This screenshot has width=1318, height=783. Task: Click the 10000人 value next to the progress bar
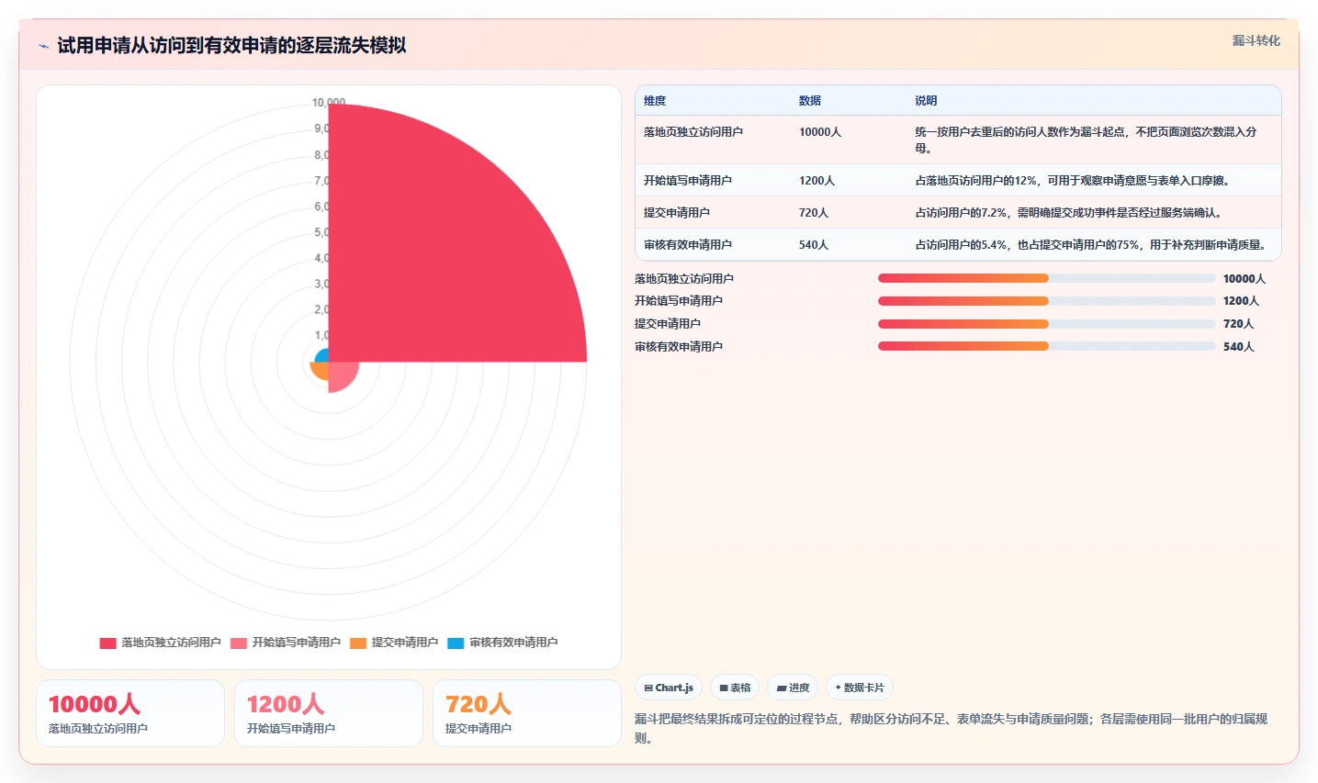click(1244, 278)
